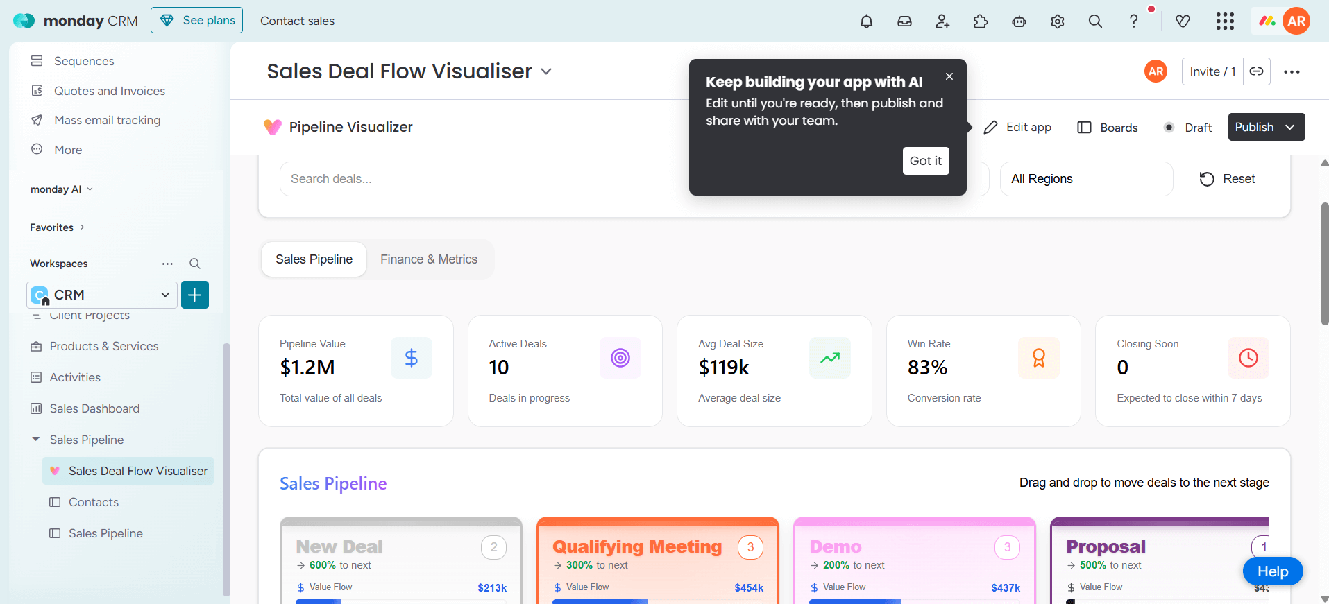Open the help question mark icon
1329x604 pixels.
[1133, 21]
